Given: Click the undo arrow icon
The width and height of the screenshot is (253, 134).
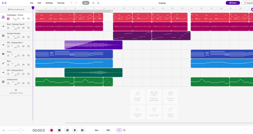Looking at the screenshot, I should (x=71, y=3).
